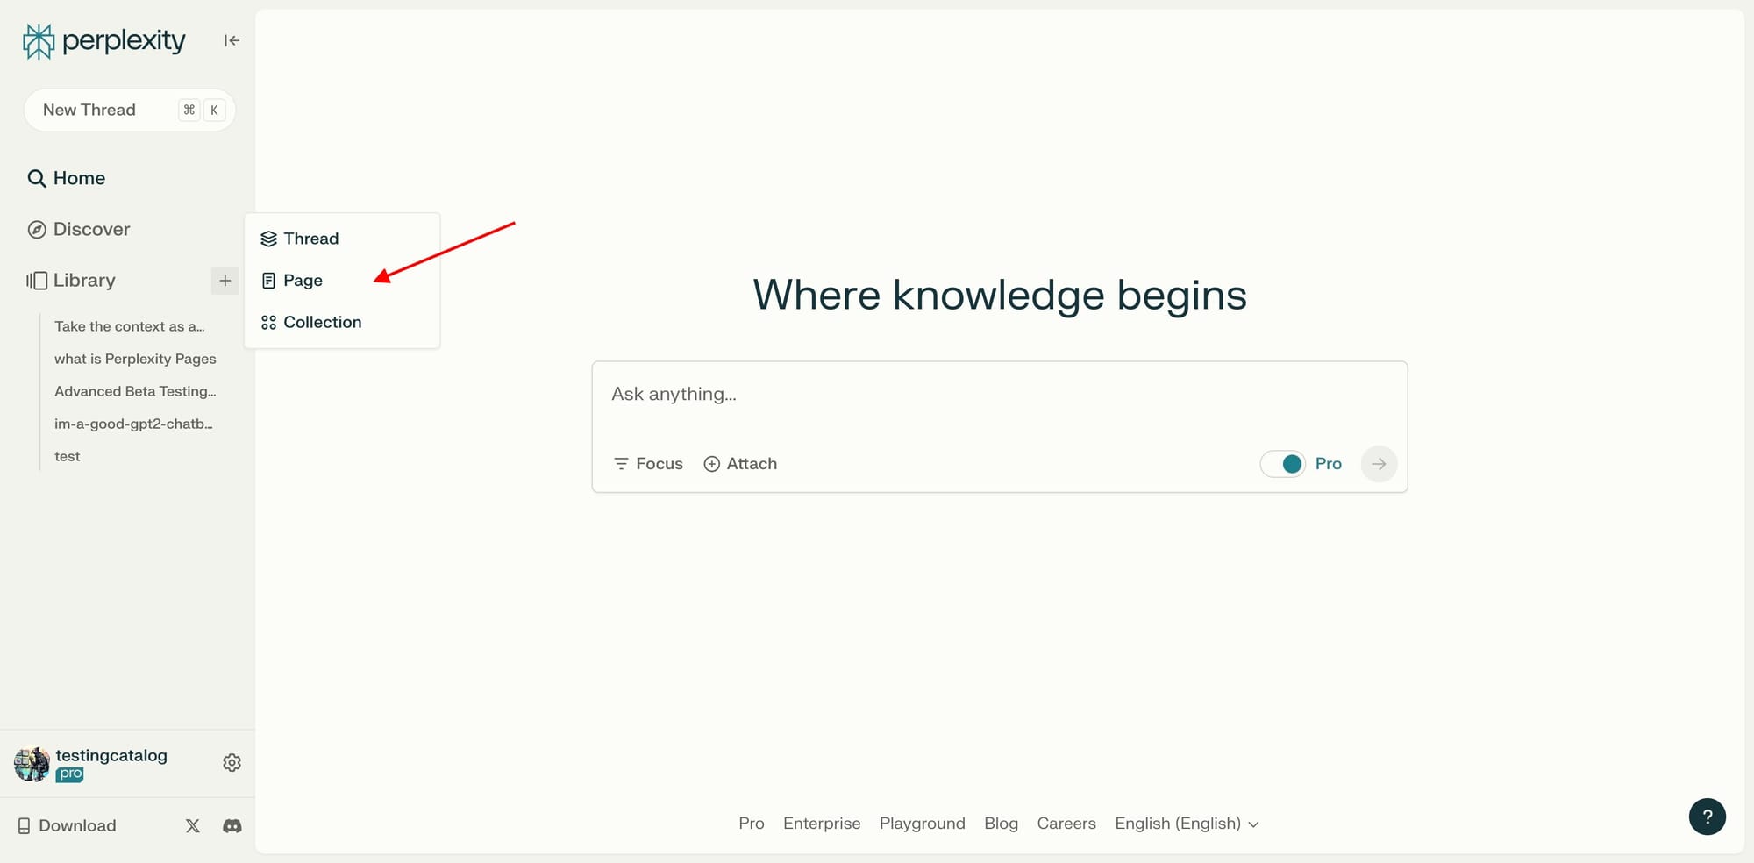Click the New Thread button
The image size is (1754, 863).
point(129,109)
